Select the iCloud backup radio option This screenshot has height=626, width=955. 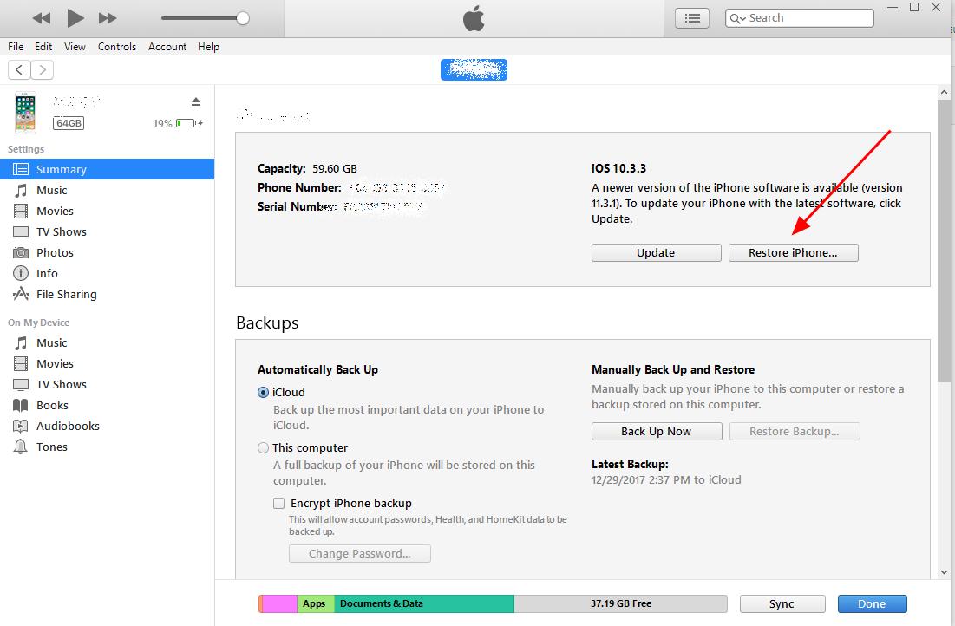coord(263,392)
